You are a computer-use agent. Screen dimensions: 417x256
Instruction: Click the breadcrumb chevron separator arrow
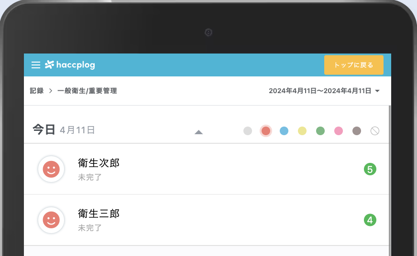[50, 91]
